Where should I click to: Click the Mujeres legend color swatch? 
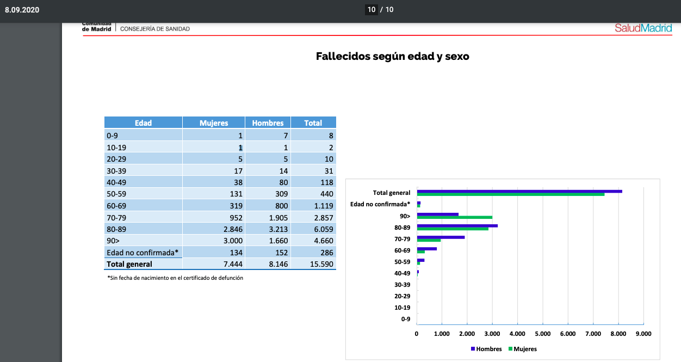pyautogui.click(x=510, y=348)
